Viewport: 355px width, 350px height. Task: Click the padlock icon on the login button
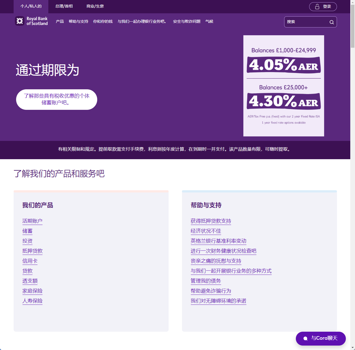pos(317,6)
